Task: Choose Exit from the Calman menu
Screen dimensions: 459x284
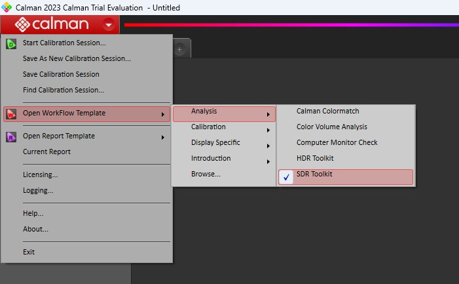Action: point(29,252)
